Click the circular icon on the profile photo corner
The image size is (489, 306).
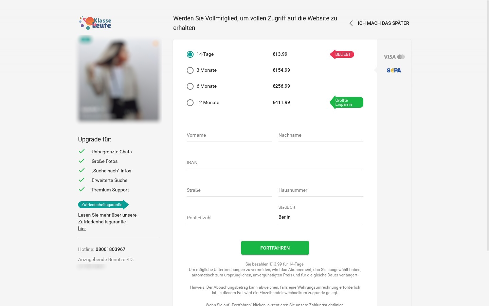(x=156, y=44)
